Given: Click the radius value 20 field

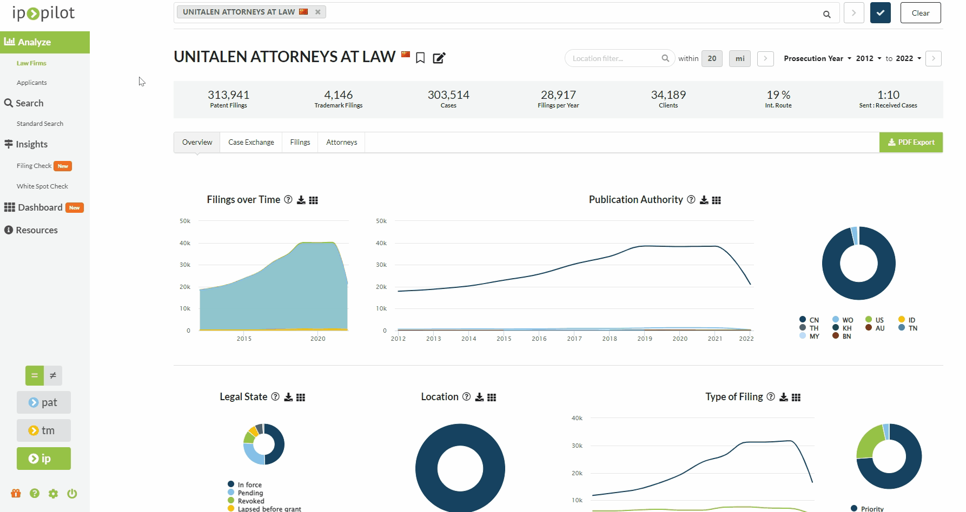Looking at the screenshot, I should (712, 58).
